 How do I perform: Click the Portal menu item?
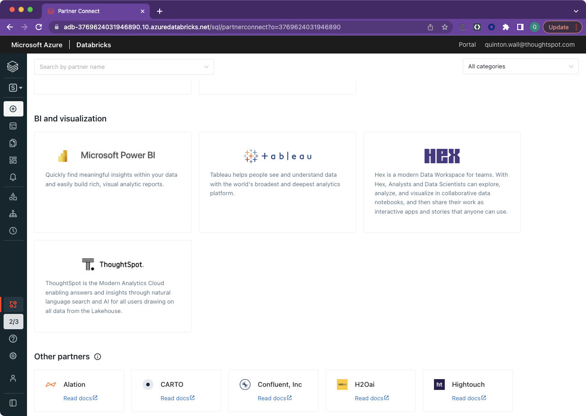[x=467, y=45]
